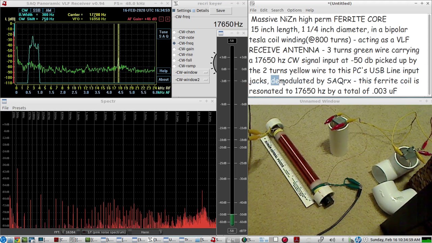This screenshot has height=243, width=432.
Task: Open the -CW-window2 dropdown
Action: pos(191,80)
